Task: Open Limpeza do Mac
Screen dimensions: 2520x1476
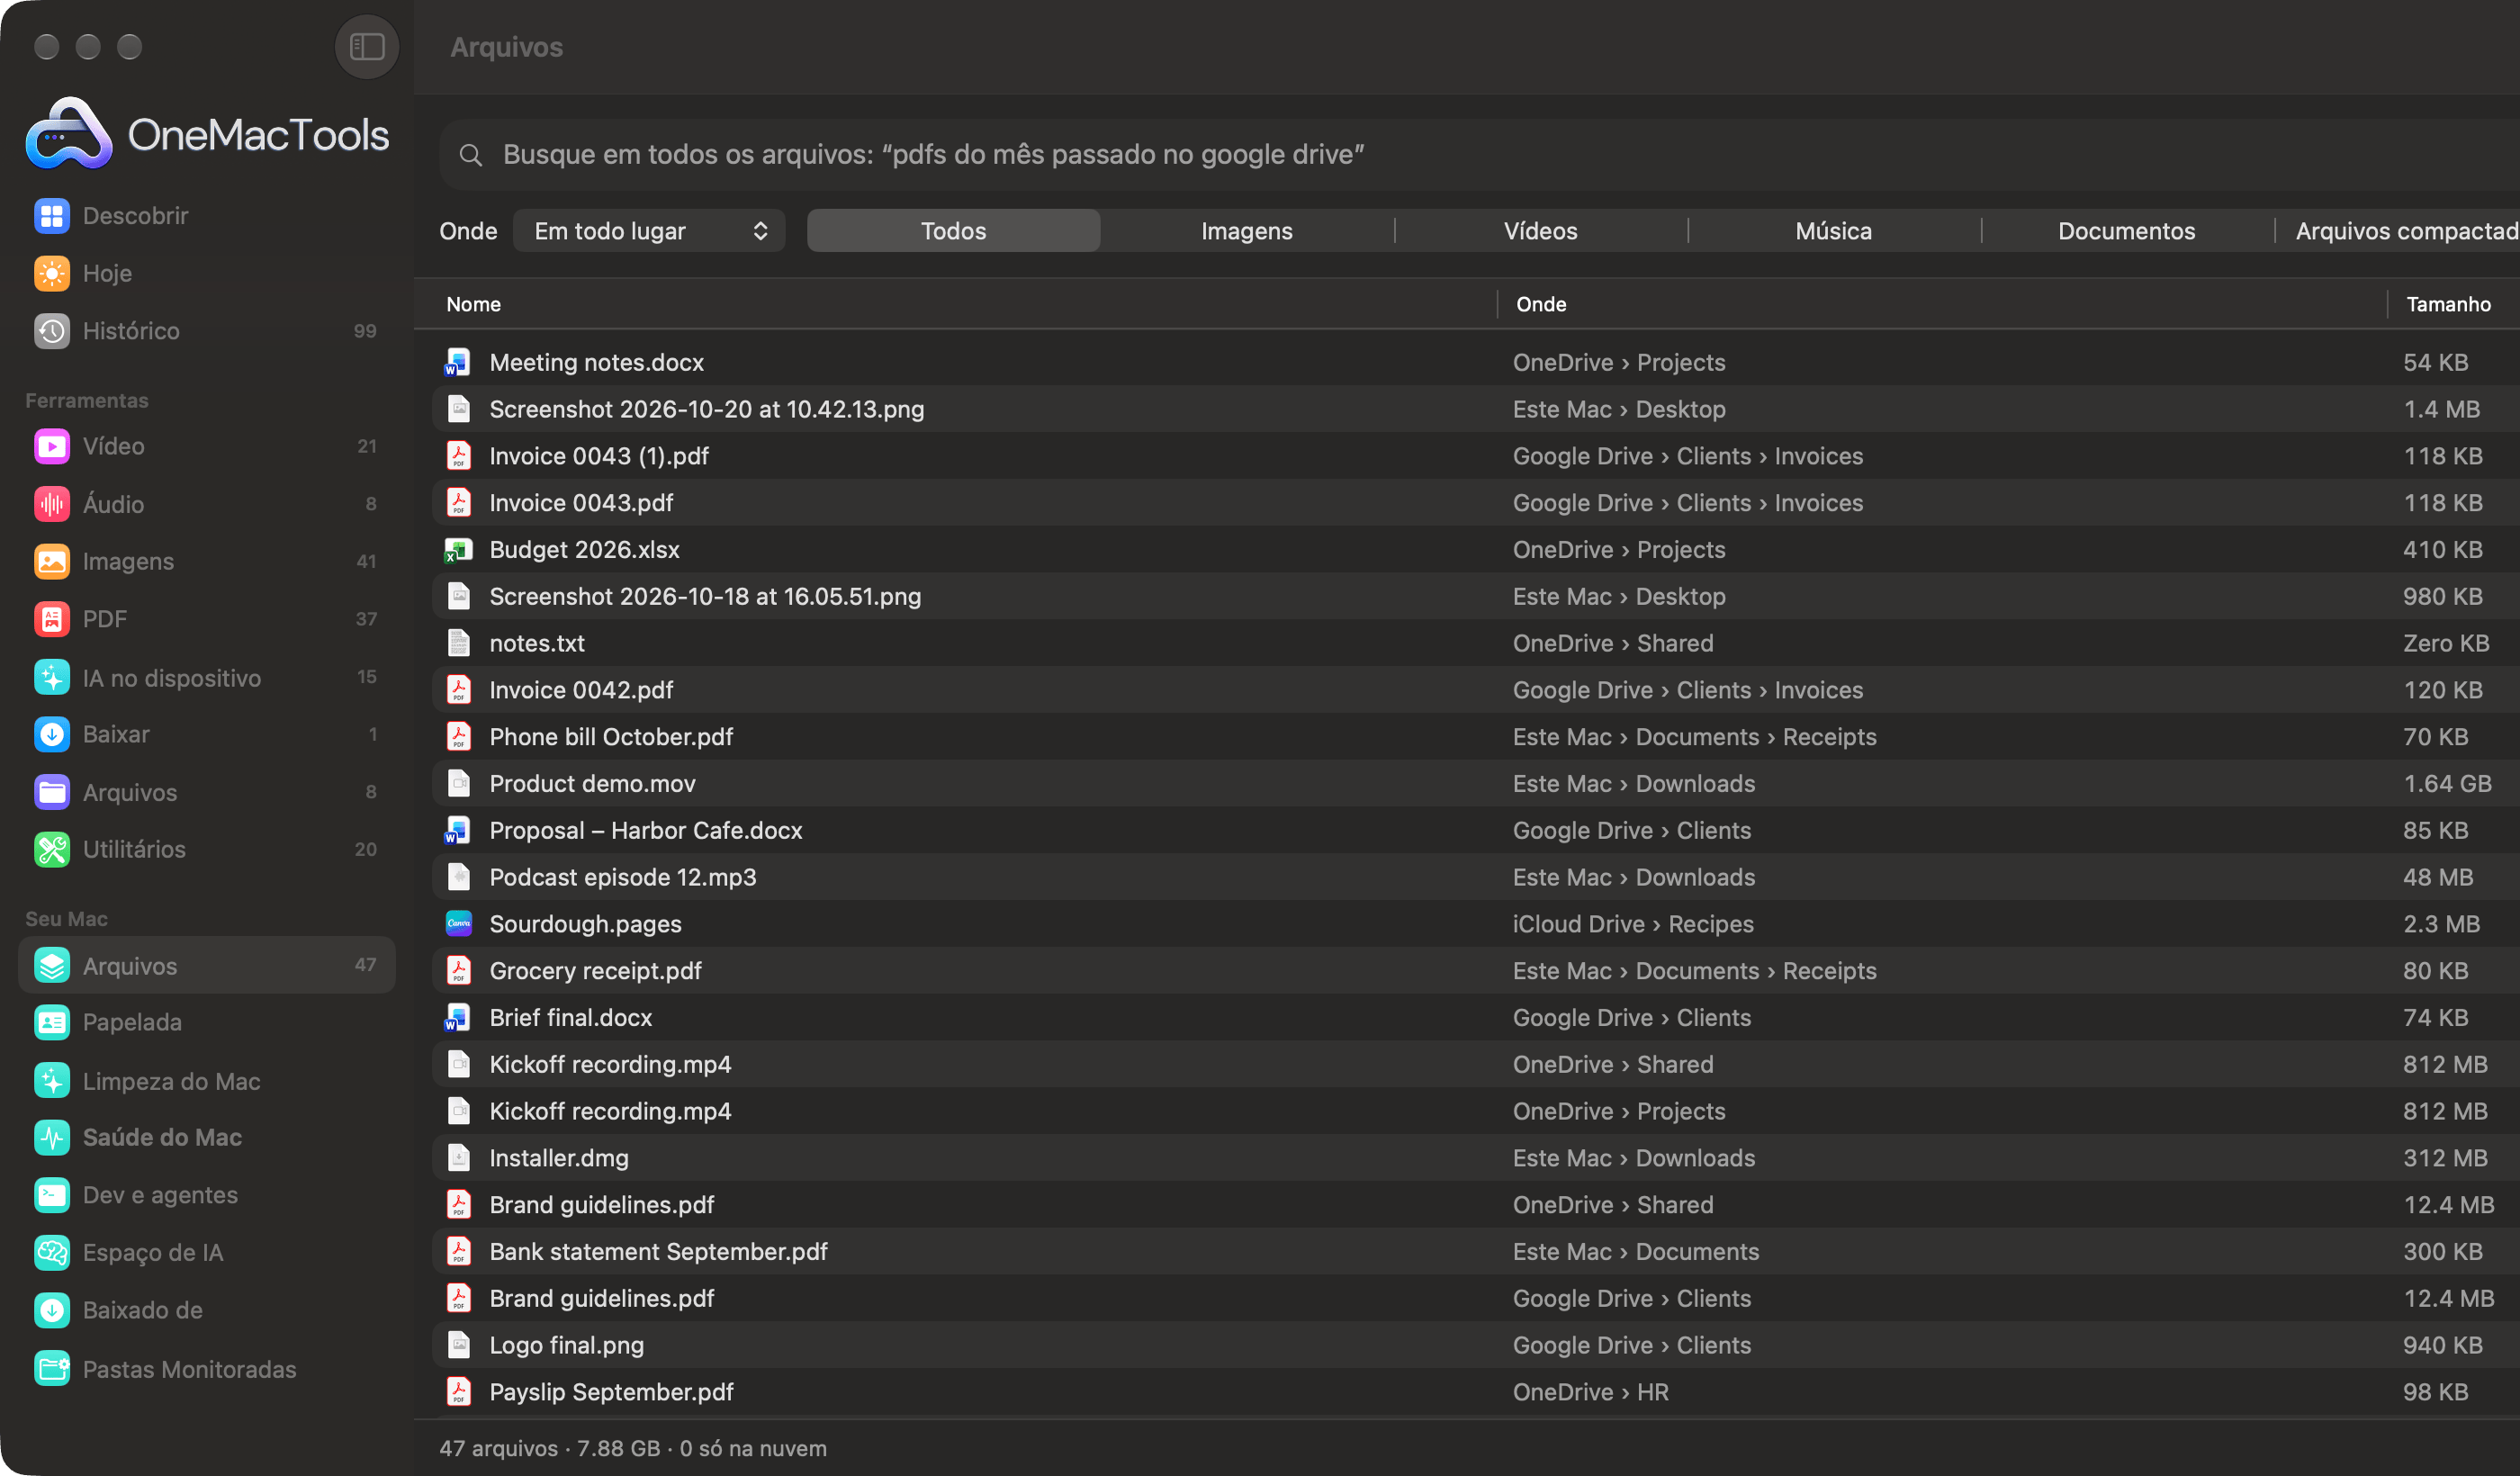Action: (207, 1081)
